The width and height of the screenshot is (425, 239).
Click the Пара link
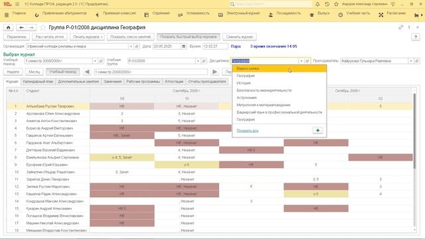tap(236, 46)
